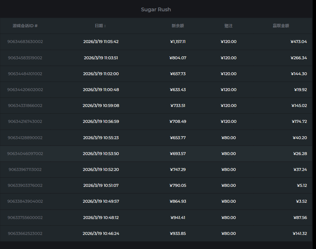This screenshot has height=249, width=316.
Task: Open session ID 90633967113002
Action: 25,169
